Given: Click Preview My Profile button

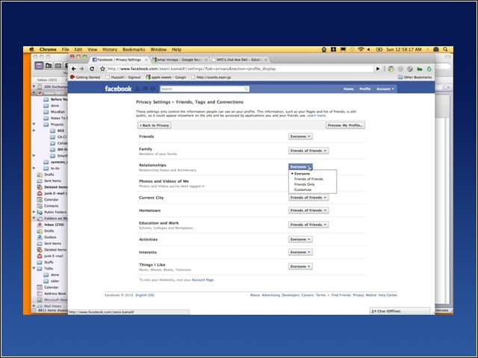Looking at the screenshot, I should (345, 125).
